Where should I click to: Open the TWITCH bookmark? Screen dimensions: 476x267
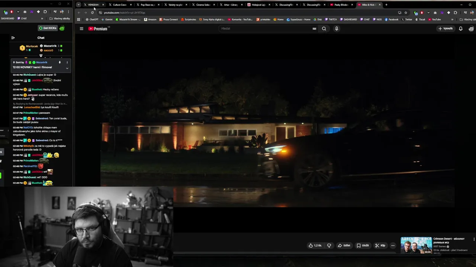click(x=331, y=19)
